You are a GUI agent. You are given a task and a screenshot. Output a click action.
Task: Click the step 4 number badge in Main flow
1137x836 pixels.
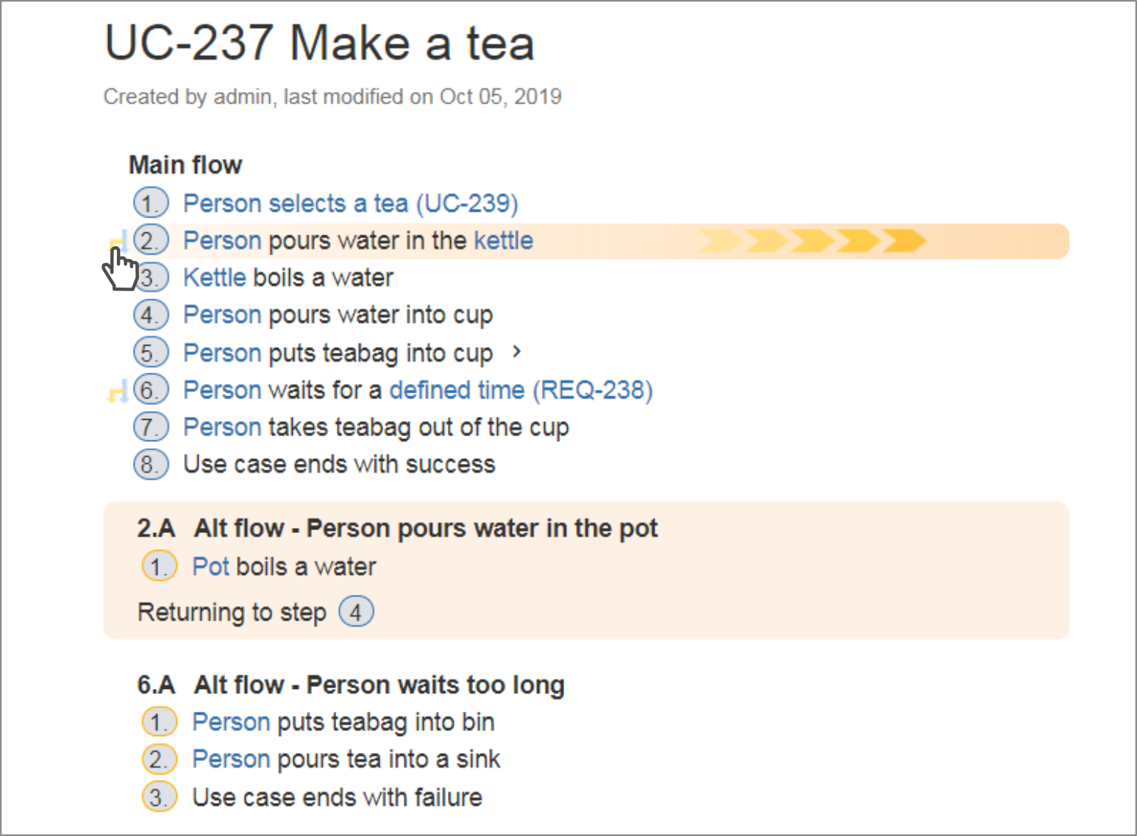click(x=151, y=315)
